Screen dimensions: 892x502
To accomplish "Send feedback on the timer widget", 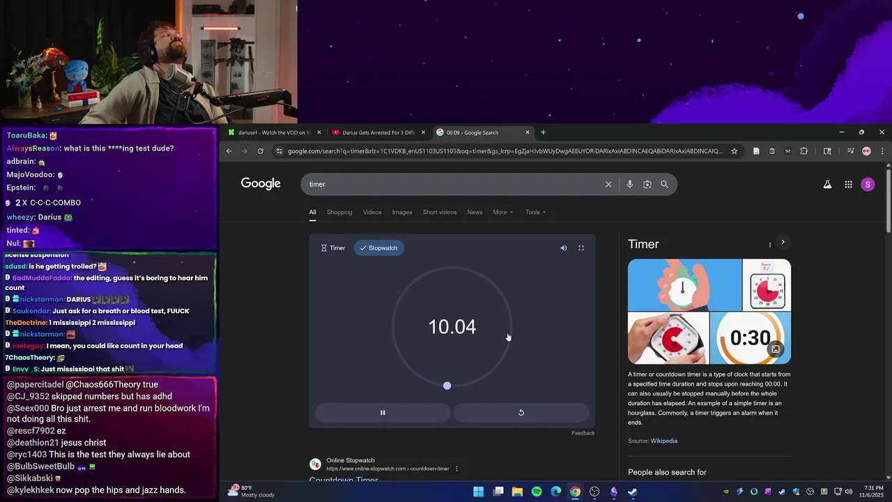I will click(x=583, y=433).
